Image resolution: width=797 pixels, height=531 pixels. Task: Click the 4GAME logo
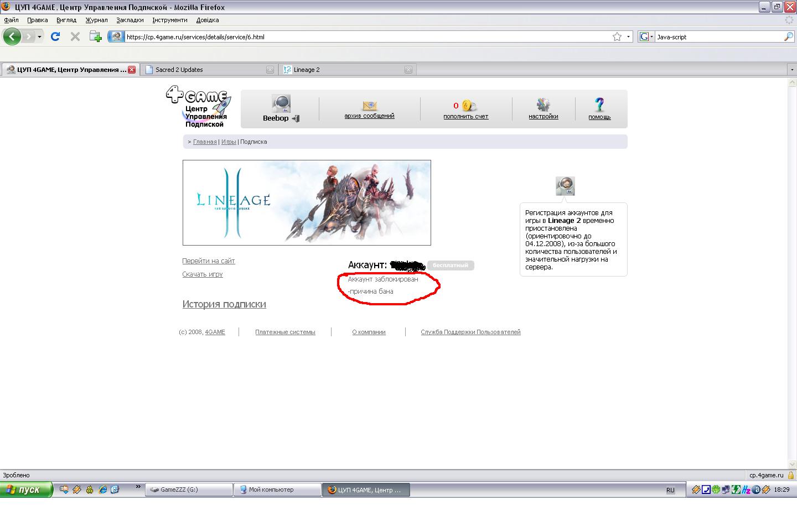pyautogui.click(x=199, y=108)
